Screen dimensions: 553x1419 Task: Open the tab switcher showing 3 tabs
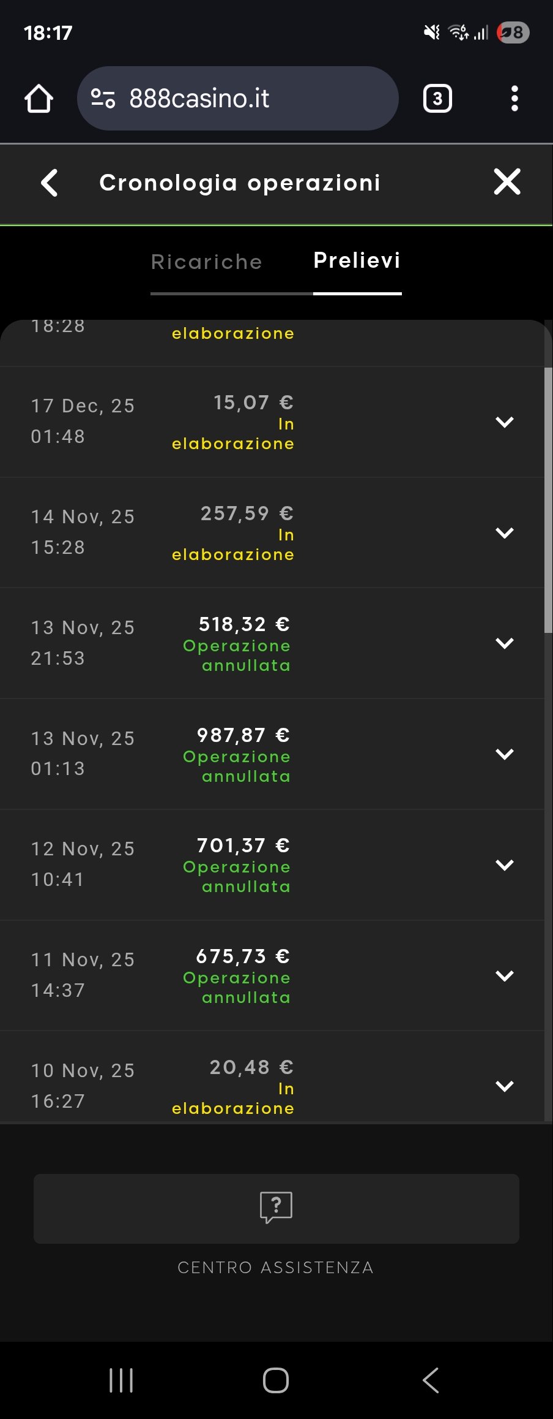coord(437,99)
